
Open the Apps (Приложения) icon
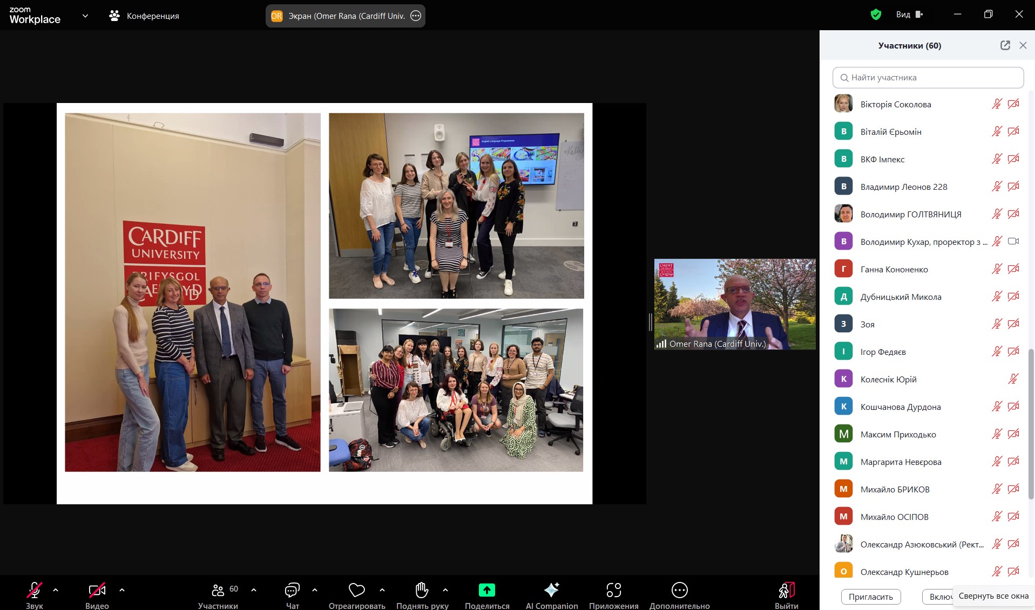click(613, 591)
